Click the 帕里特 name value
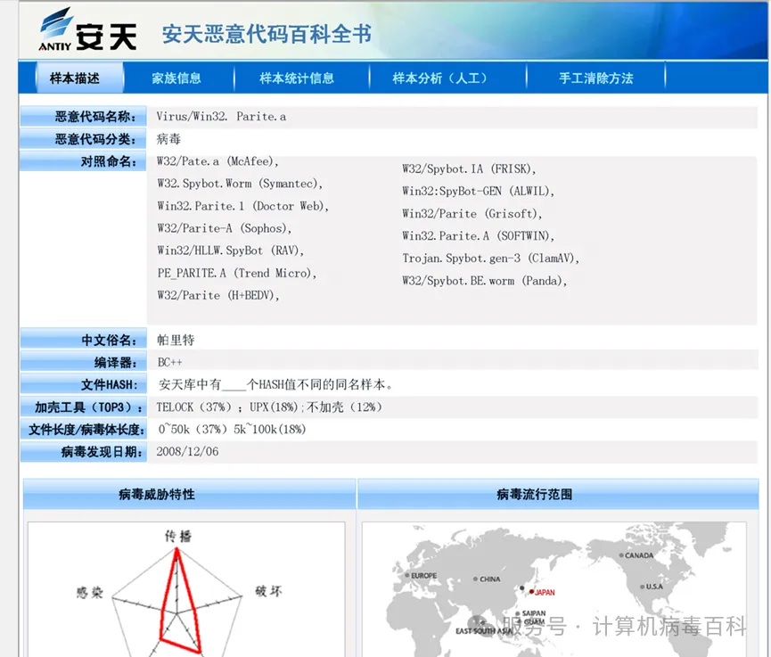 pyautogui.click(x=176, y=340)
